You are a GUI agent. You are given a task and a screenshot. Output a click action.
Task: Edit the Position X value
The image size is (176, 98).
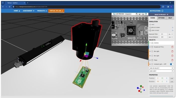coord(158,78)
